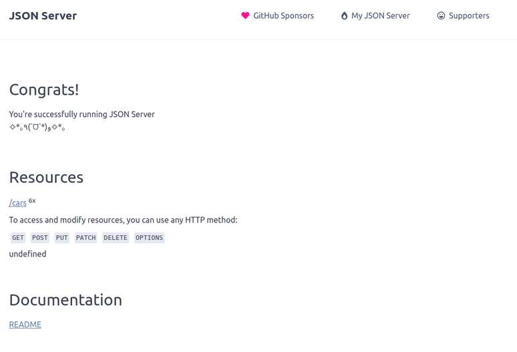Click the Documentation heading
This screenshot has height=352, width=517.
click(x=65, y=300)
